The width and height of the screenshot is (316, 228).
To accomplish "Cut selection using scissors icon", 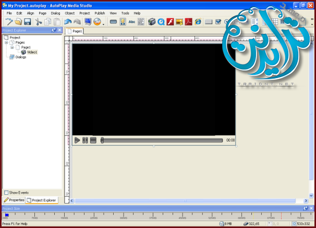I will pos(38,21).
